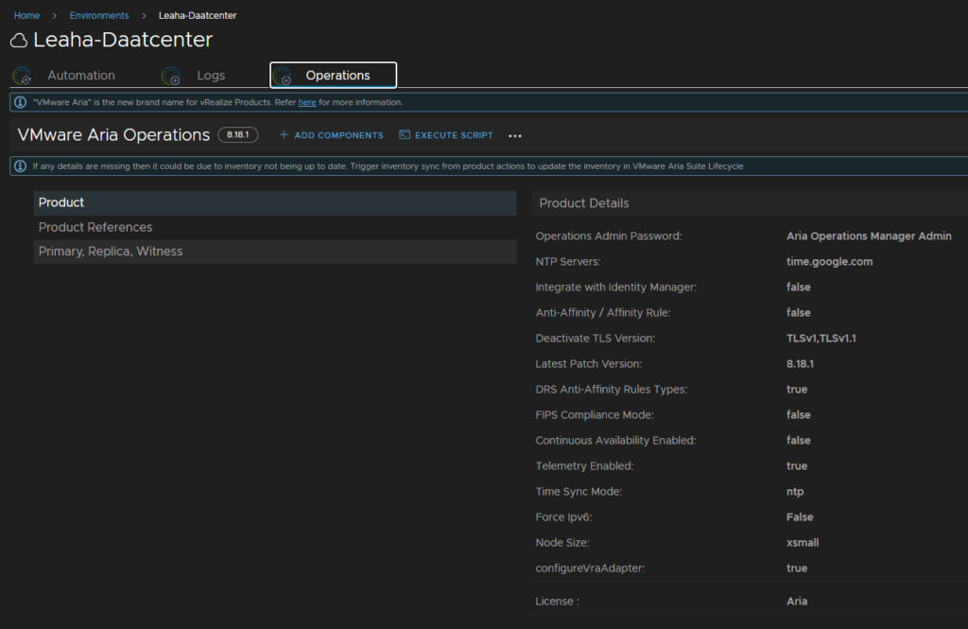Click the 'Deactivate TLS Version:' label

tap(596, 338)
